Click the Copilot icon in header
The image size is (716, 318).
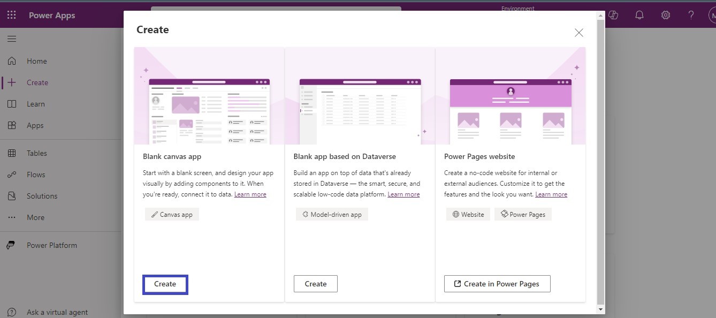pyautogui.click(x=613, y=15)
